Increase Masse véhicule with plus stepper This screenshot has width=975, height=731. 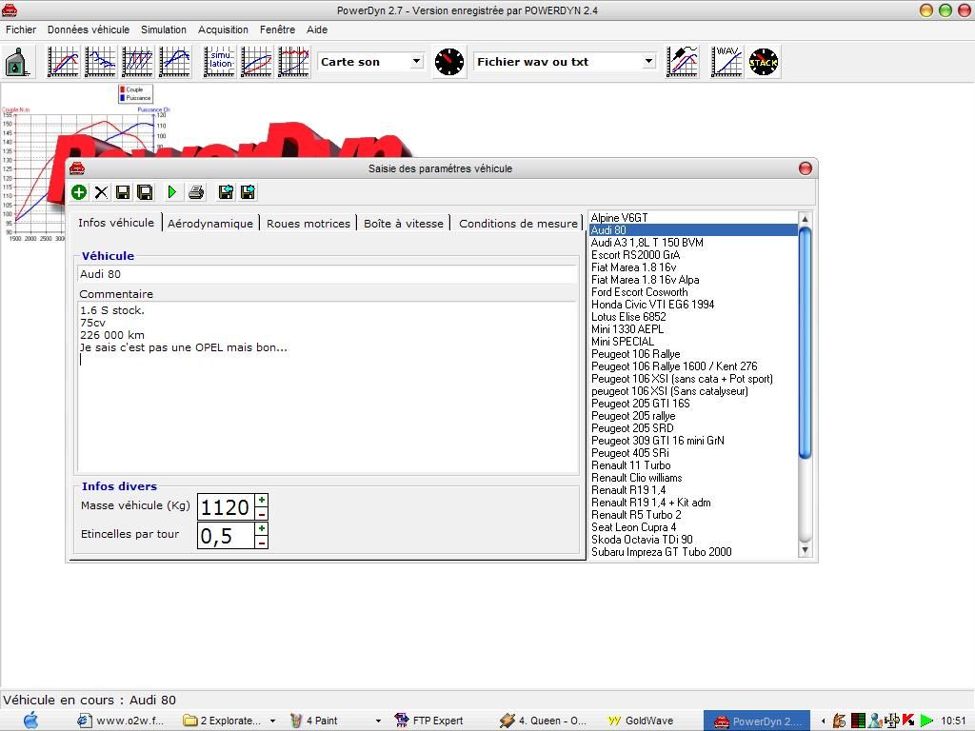[262, 501]
